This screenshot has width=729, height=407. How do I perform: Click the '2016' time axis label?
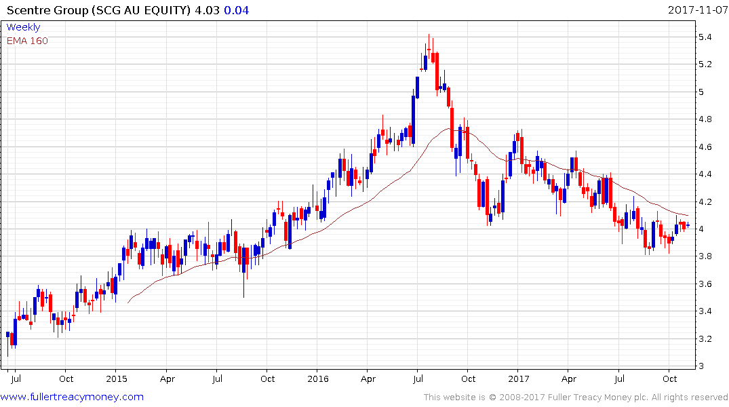point(317,379)
